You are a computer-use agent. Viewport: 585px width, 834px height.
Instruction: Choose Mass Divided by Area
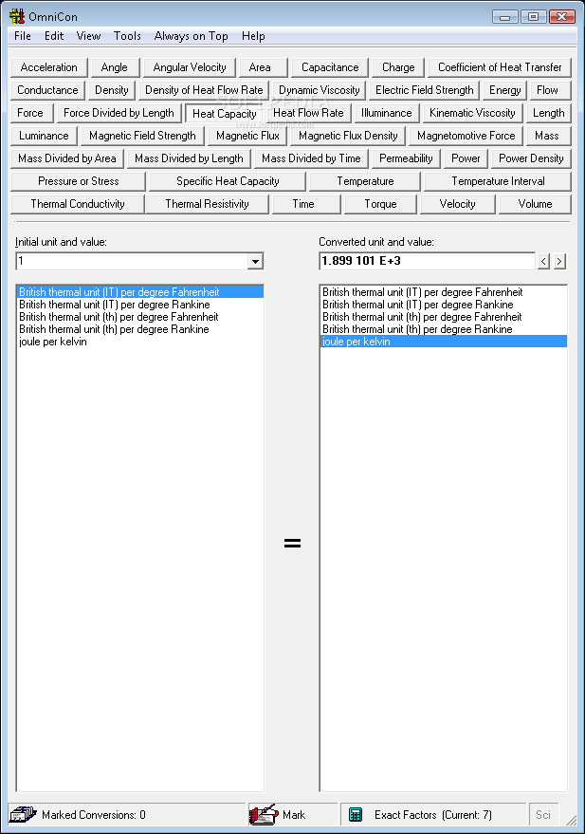click(67, 159)
